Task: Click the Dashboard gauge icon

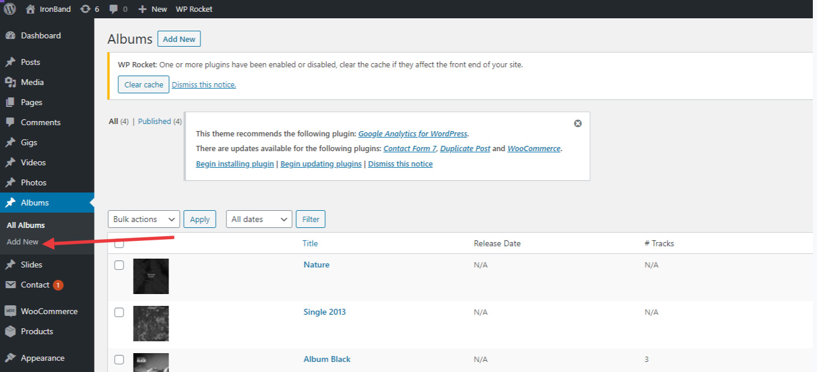Action: pos(10,35)
